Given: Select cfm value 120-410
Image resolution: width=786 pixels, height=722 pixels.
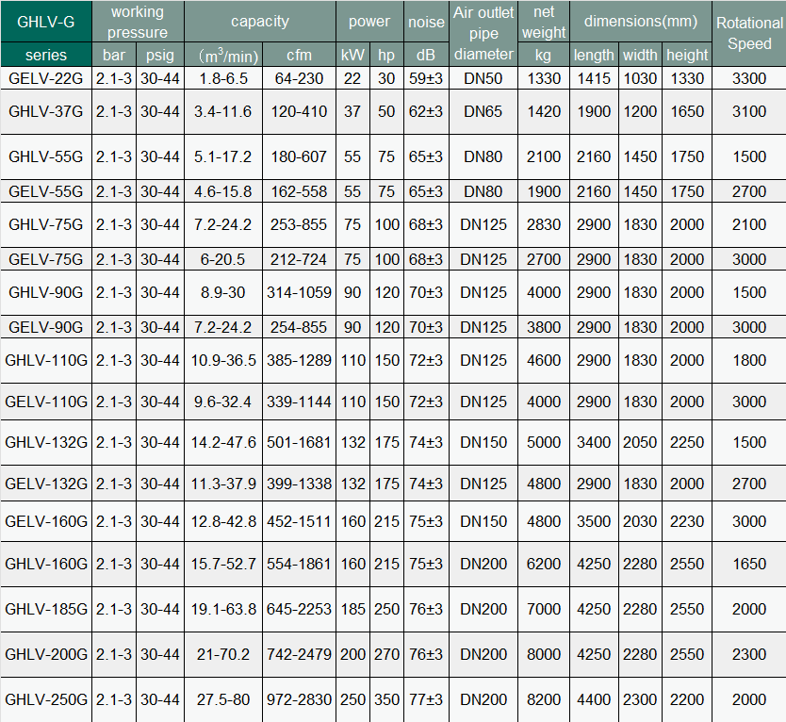Looking at the screenshot, I should 299,111.
